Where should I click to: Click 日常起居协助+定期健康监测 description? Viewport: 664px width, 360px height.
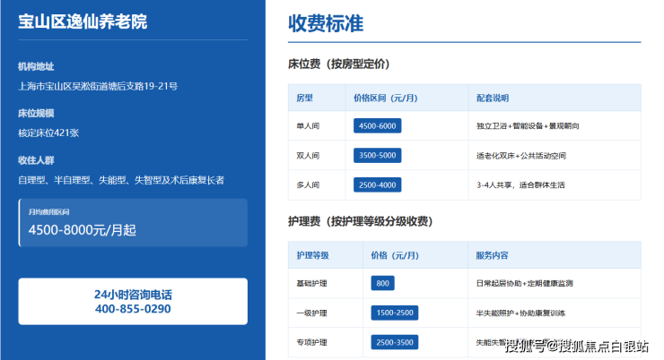(x=524, y=284)
